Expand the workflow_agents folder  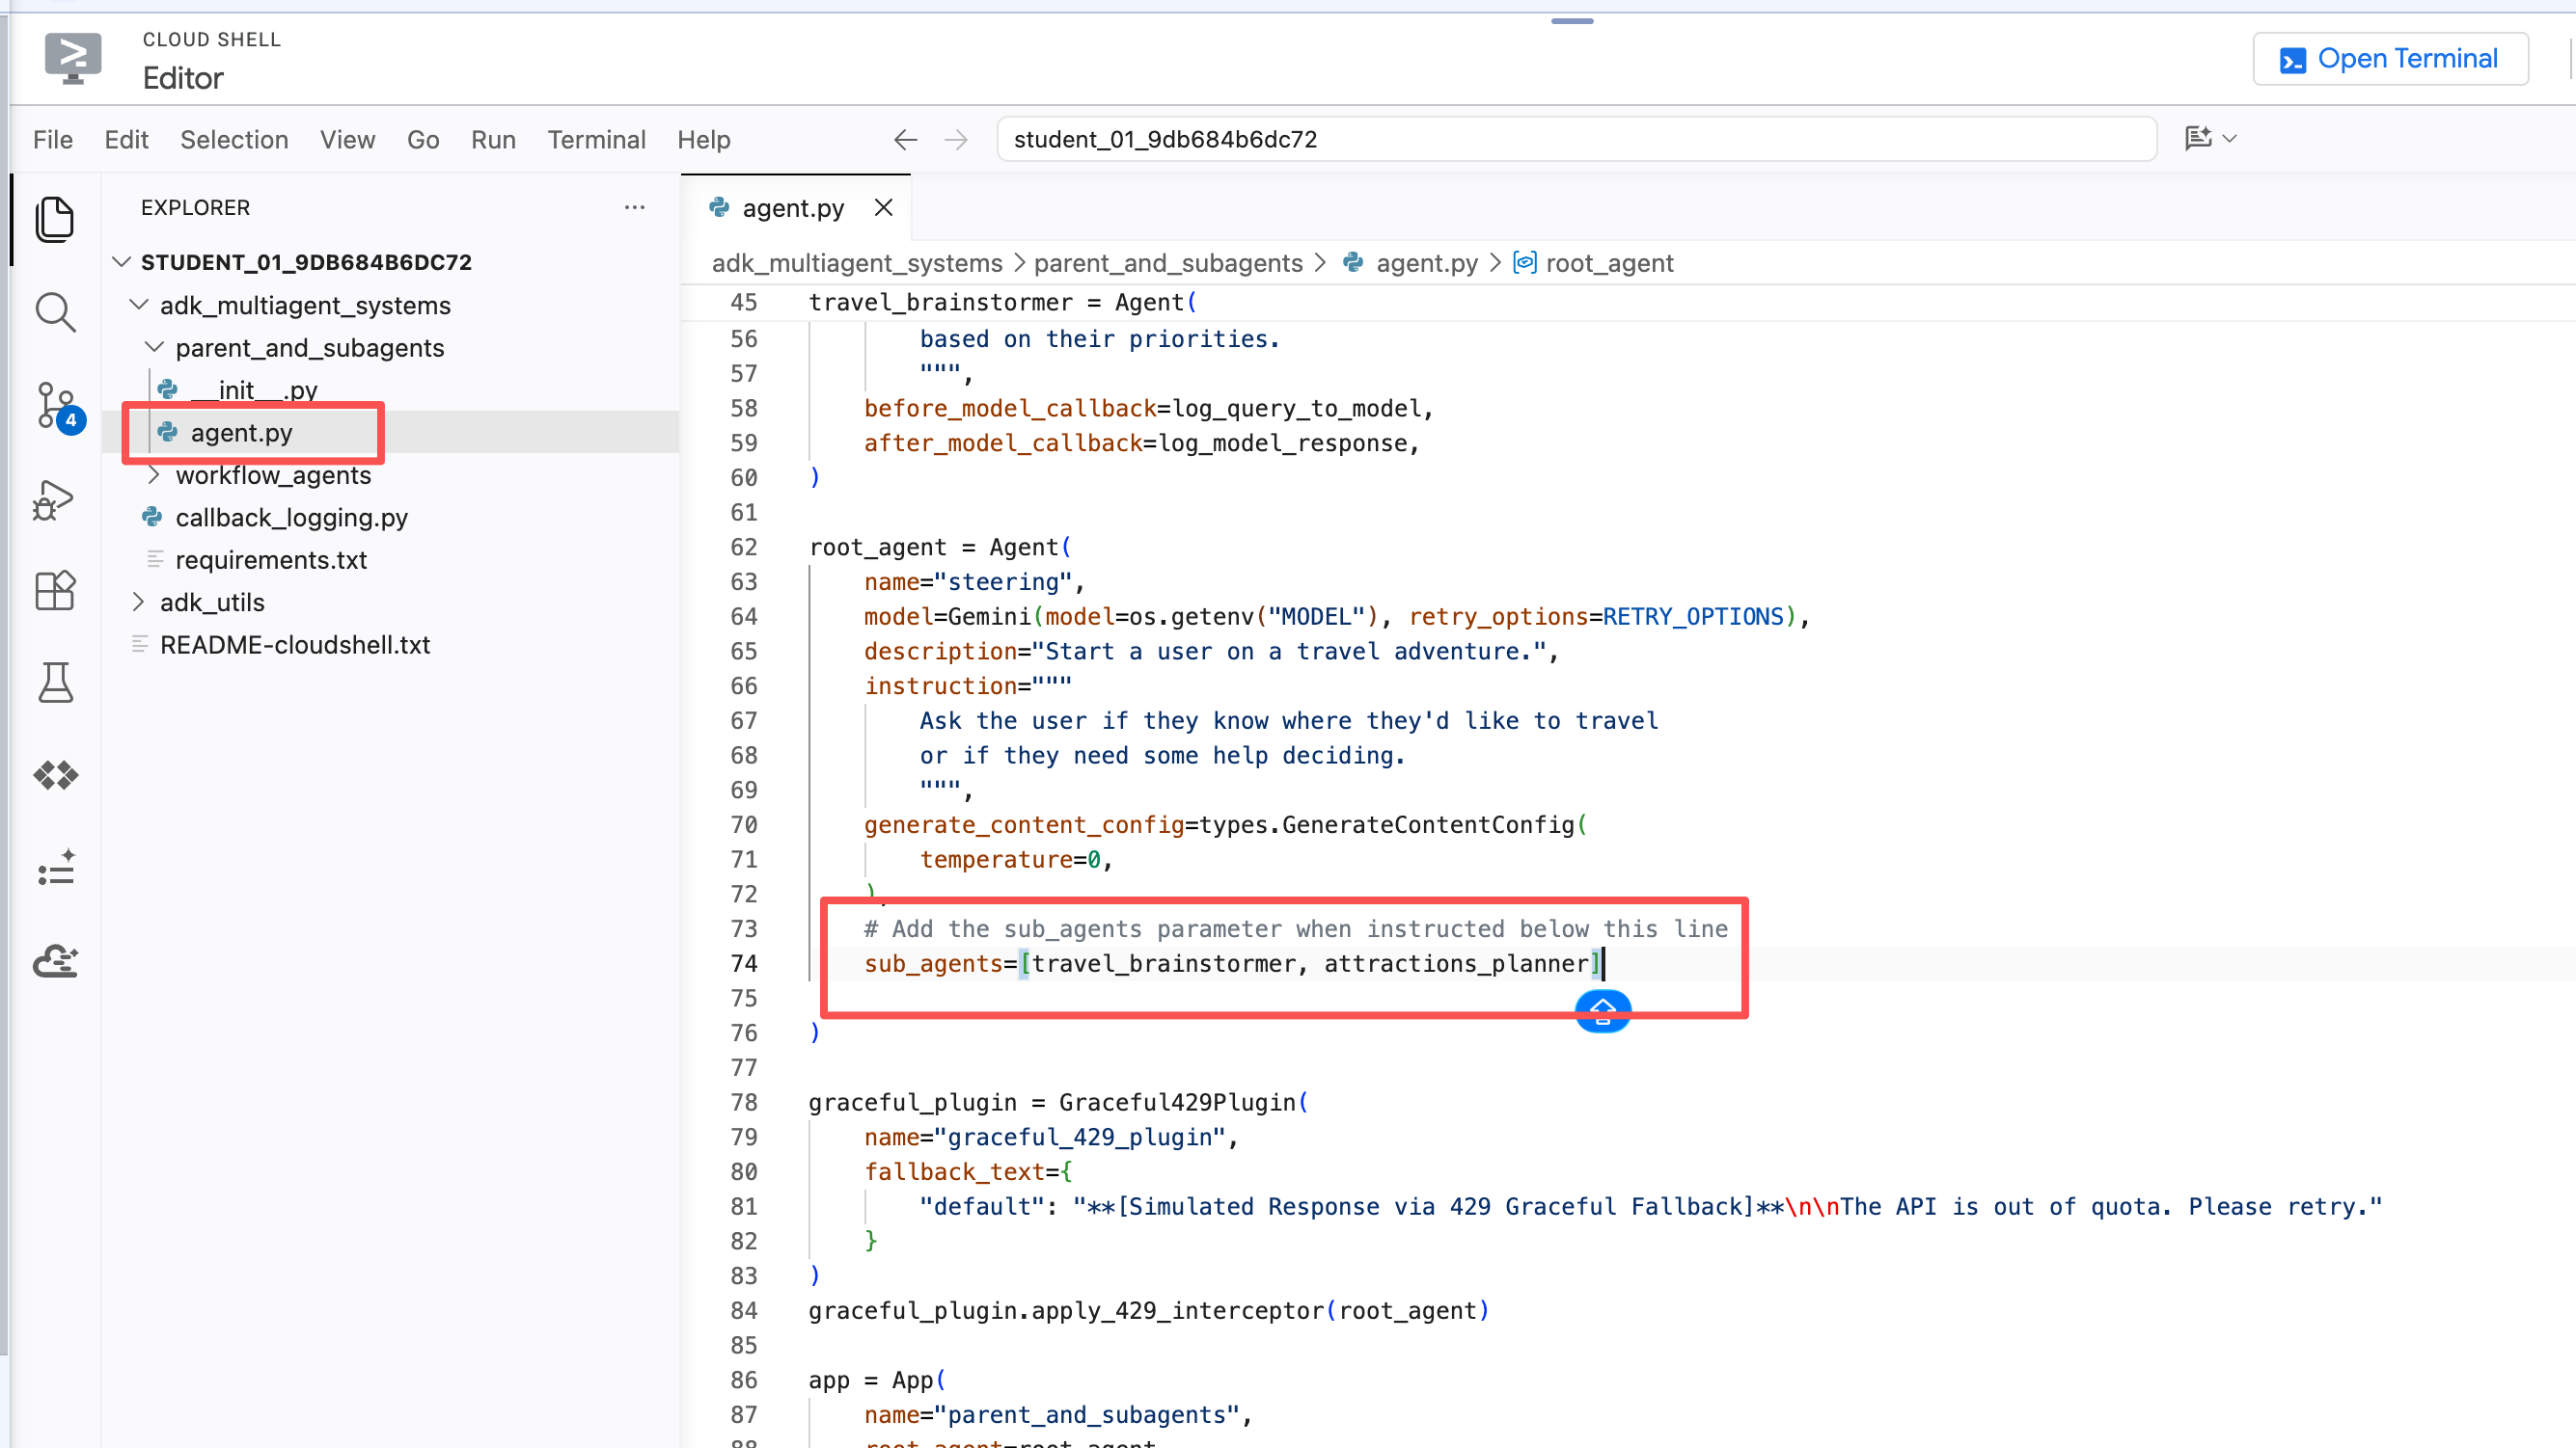[154, 474]
